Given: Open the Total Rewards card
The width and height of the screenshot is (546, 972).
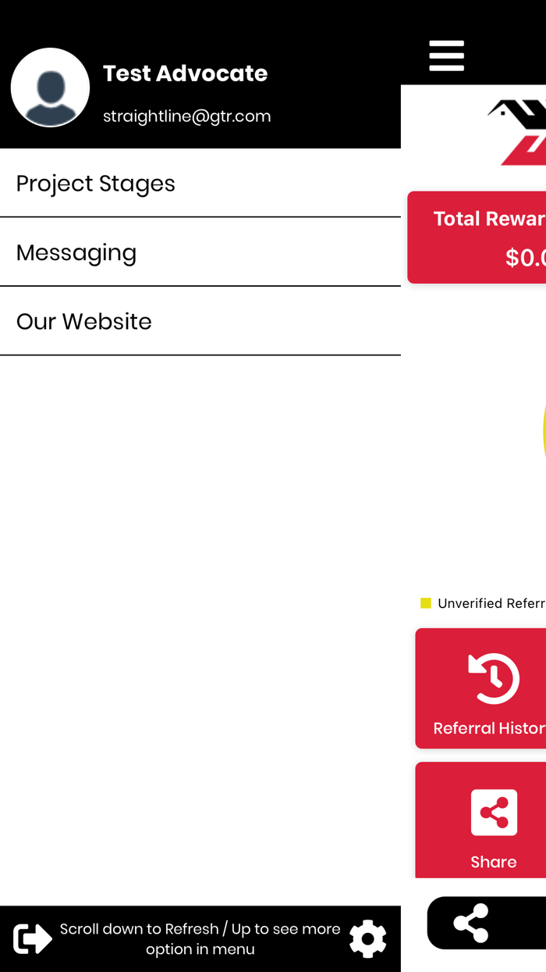Looking at the screenshot, I should pos(477,238).
